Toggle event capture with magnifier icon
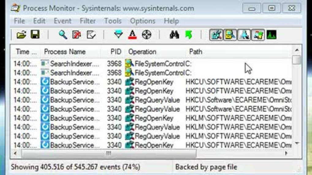 (x=63, y=35)
